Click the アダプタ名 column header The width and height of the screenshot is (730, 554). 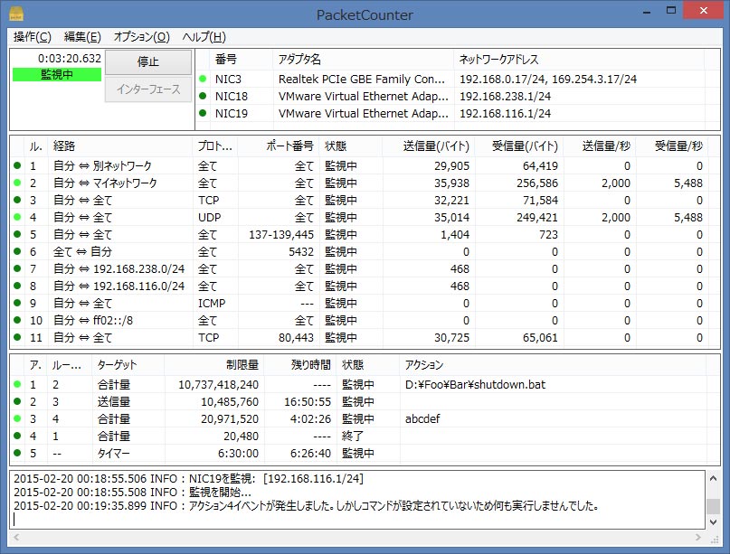[363, 59]
